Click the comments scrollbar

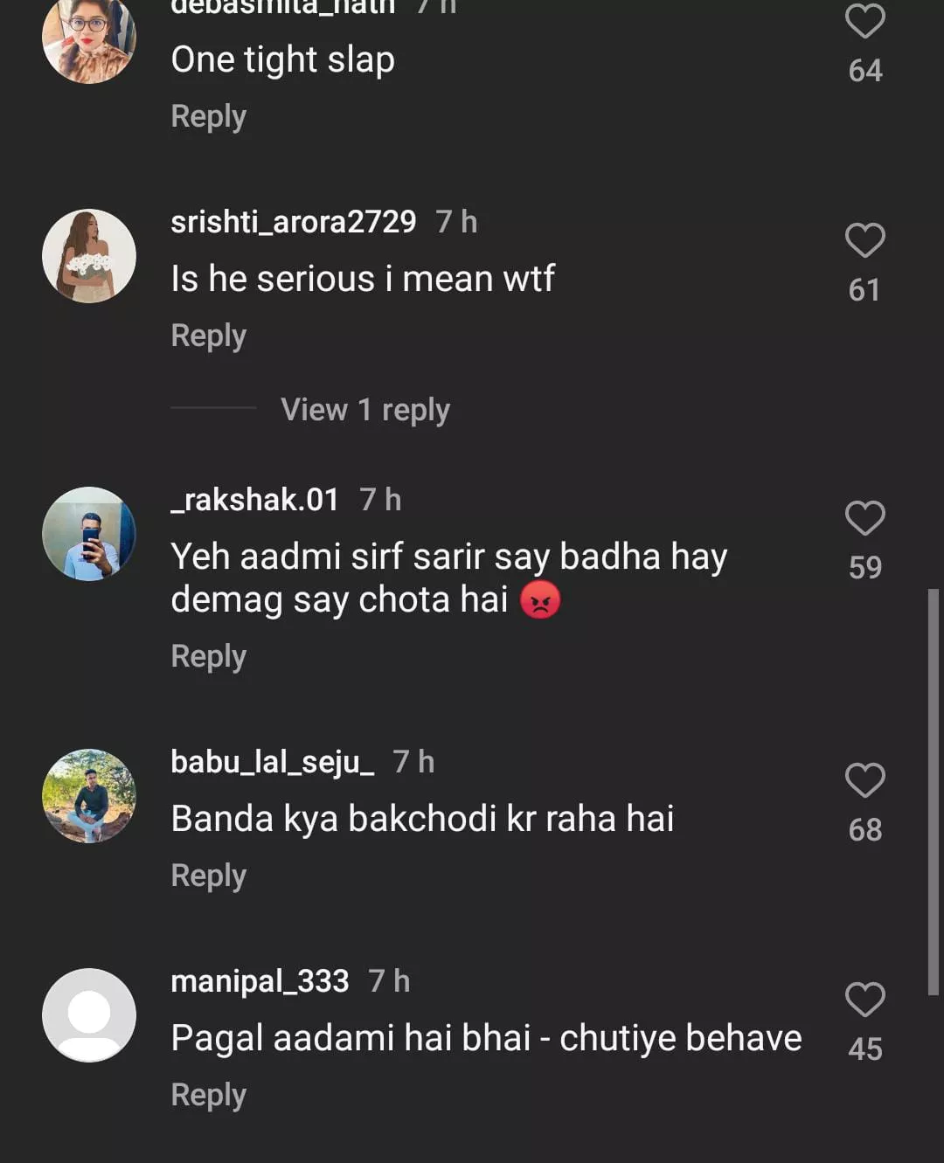coord(933,791)
